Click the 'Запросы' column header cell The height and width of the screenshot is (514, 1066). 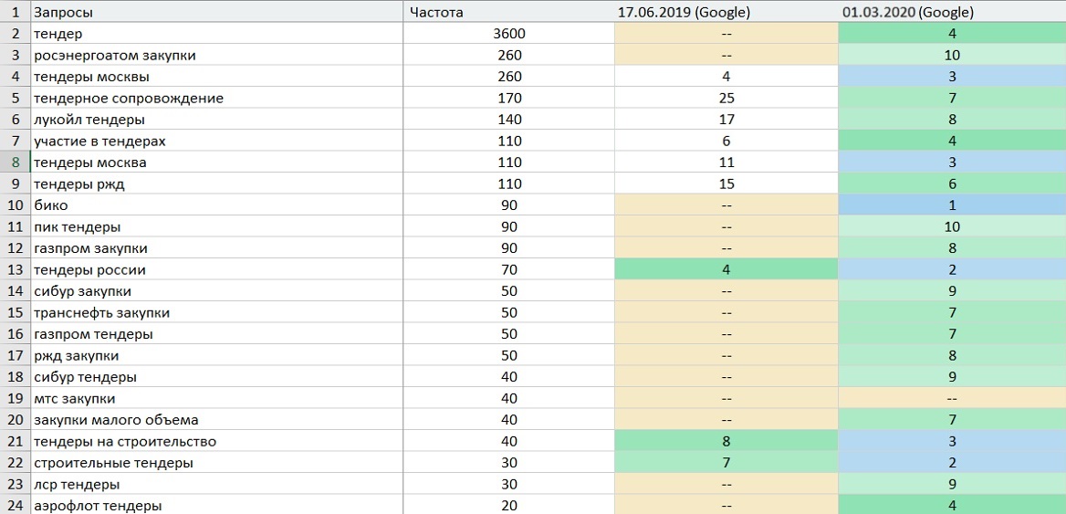(216, 12)
